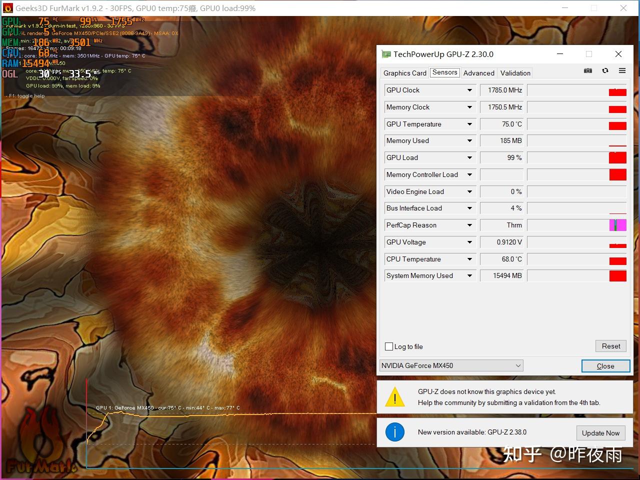This screenshot has width=640, height=480.
Task: Select the Sensors tab
Action: click(x=445, y=72)
